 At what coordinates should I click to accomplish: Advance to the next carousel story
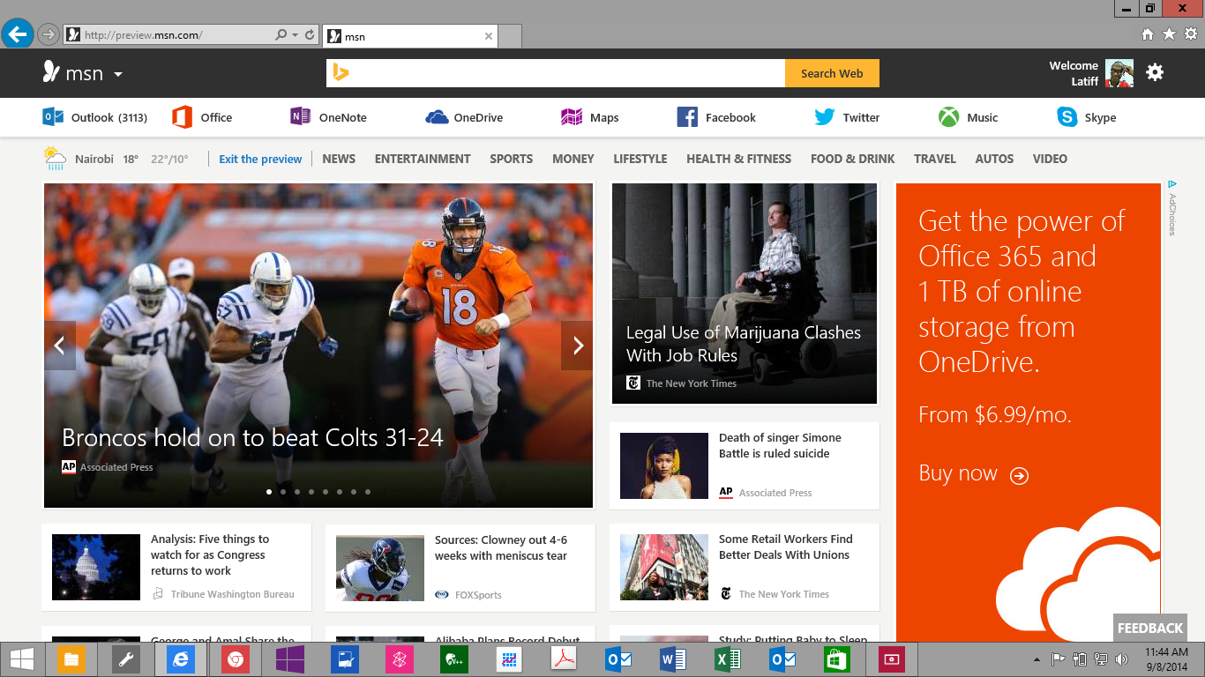point(577,346)
